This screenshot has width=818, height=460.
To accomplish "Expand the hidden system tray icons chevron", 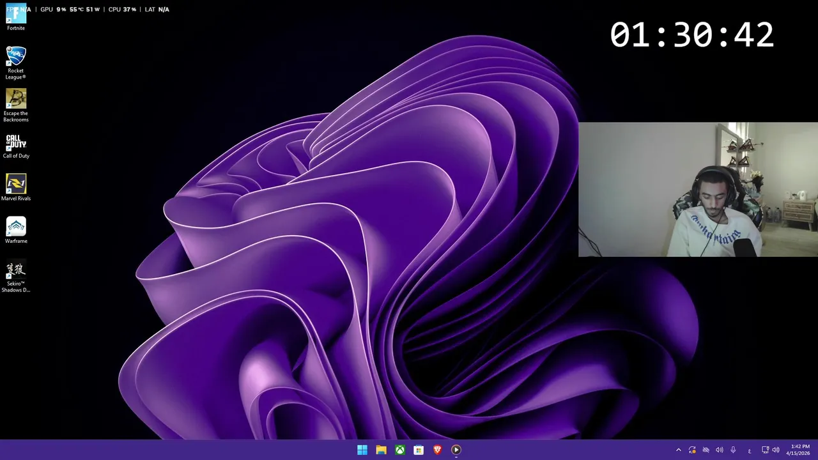I will 679,450.
